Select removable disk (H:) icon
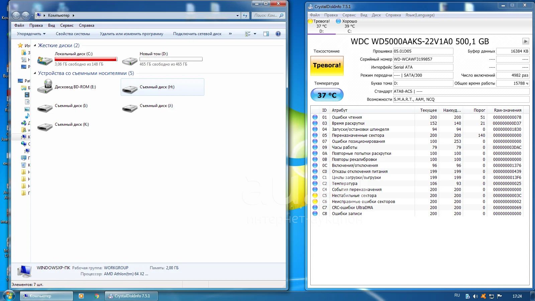This screenshot has height=301, width=535. 130,89
